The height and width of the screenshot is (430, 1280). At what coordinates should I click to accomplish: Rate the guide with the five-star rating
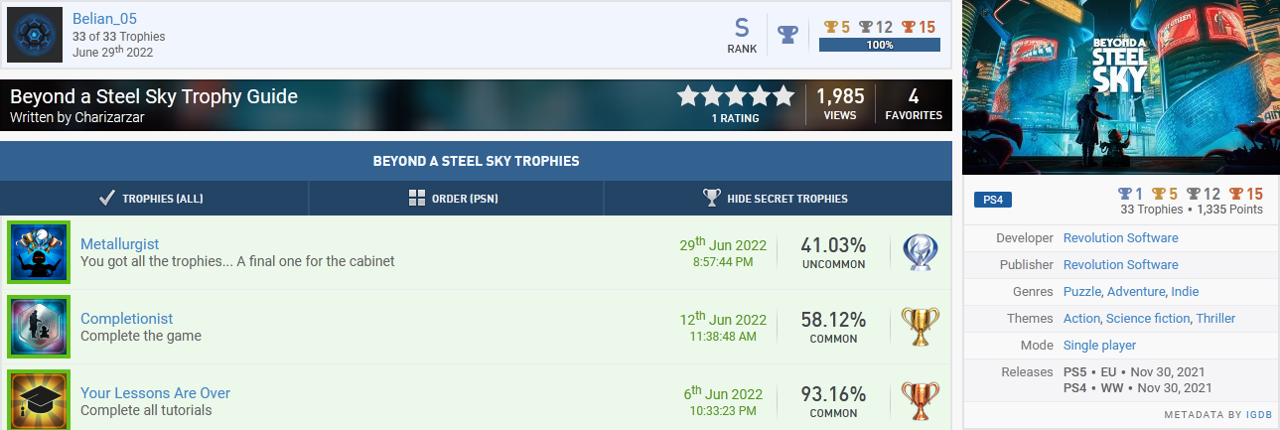coord(735,96)
